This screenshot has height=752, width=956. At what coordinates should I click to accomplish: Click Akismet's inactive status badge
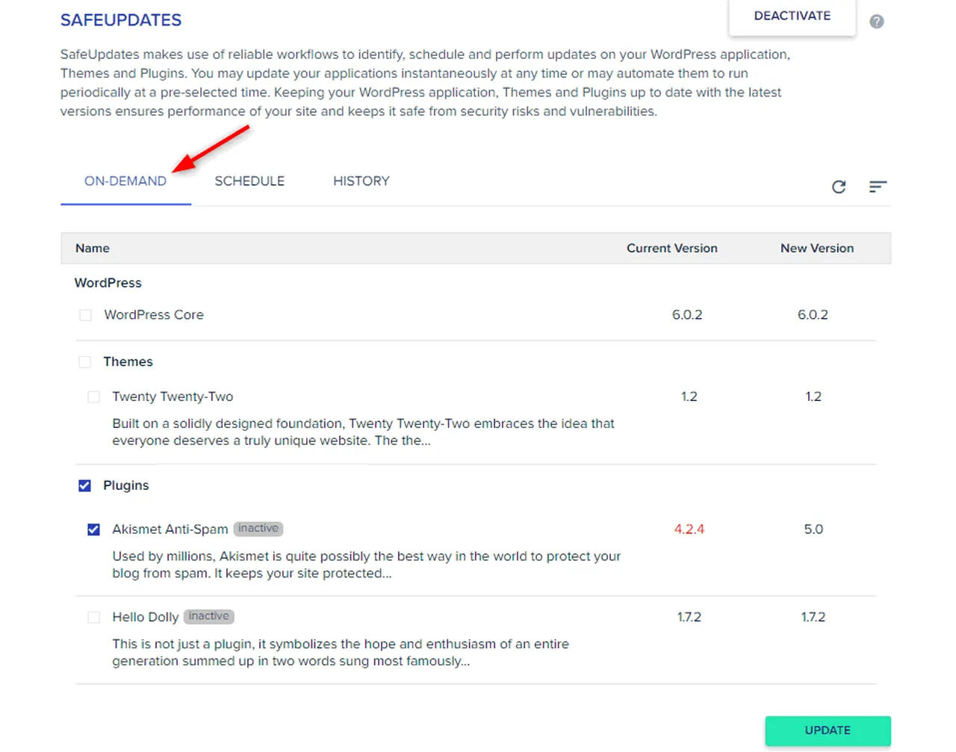point(258,529)
